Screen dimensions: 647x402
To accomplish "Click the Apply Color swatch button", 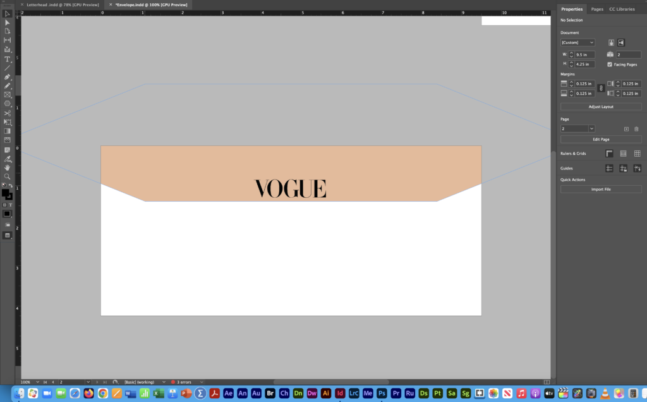I will point(7,214).
